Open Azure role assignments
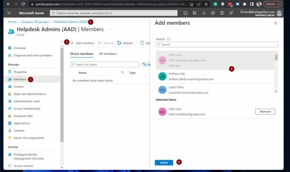290x172 pixels. pos(29,138)
